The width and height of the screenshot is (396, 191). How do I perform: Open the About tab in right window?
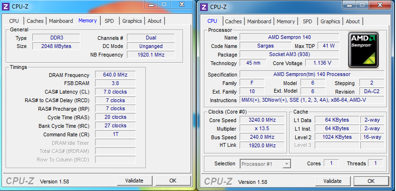coord(353,21)
